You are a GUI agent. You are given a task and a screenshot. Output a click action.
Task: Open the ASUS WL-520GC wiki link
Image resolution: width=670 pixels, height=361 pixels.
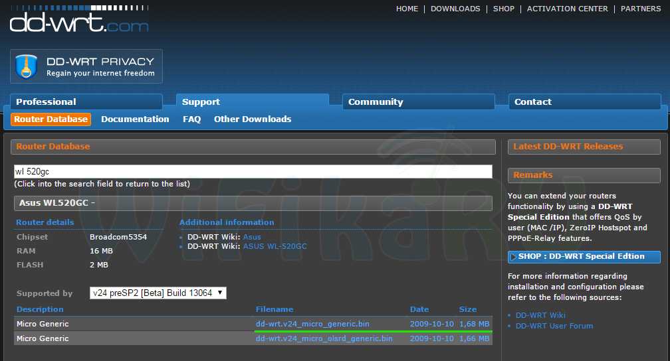tap(275, 246)
